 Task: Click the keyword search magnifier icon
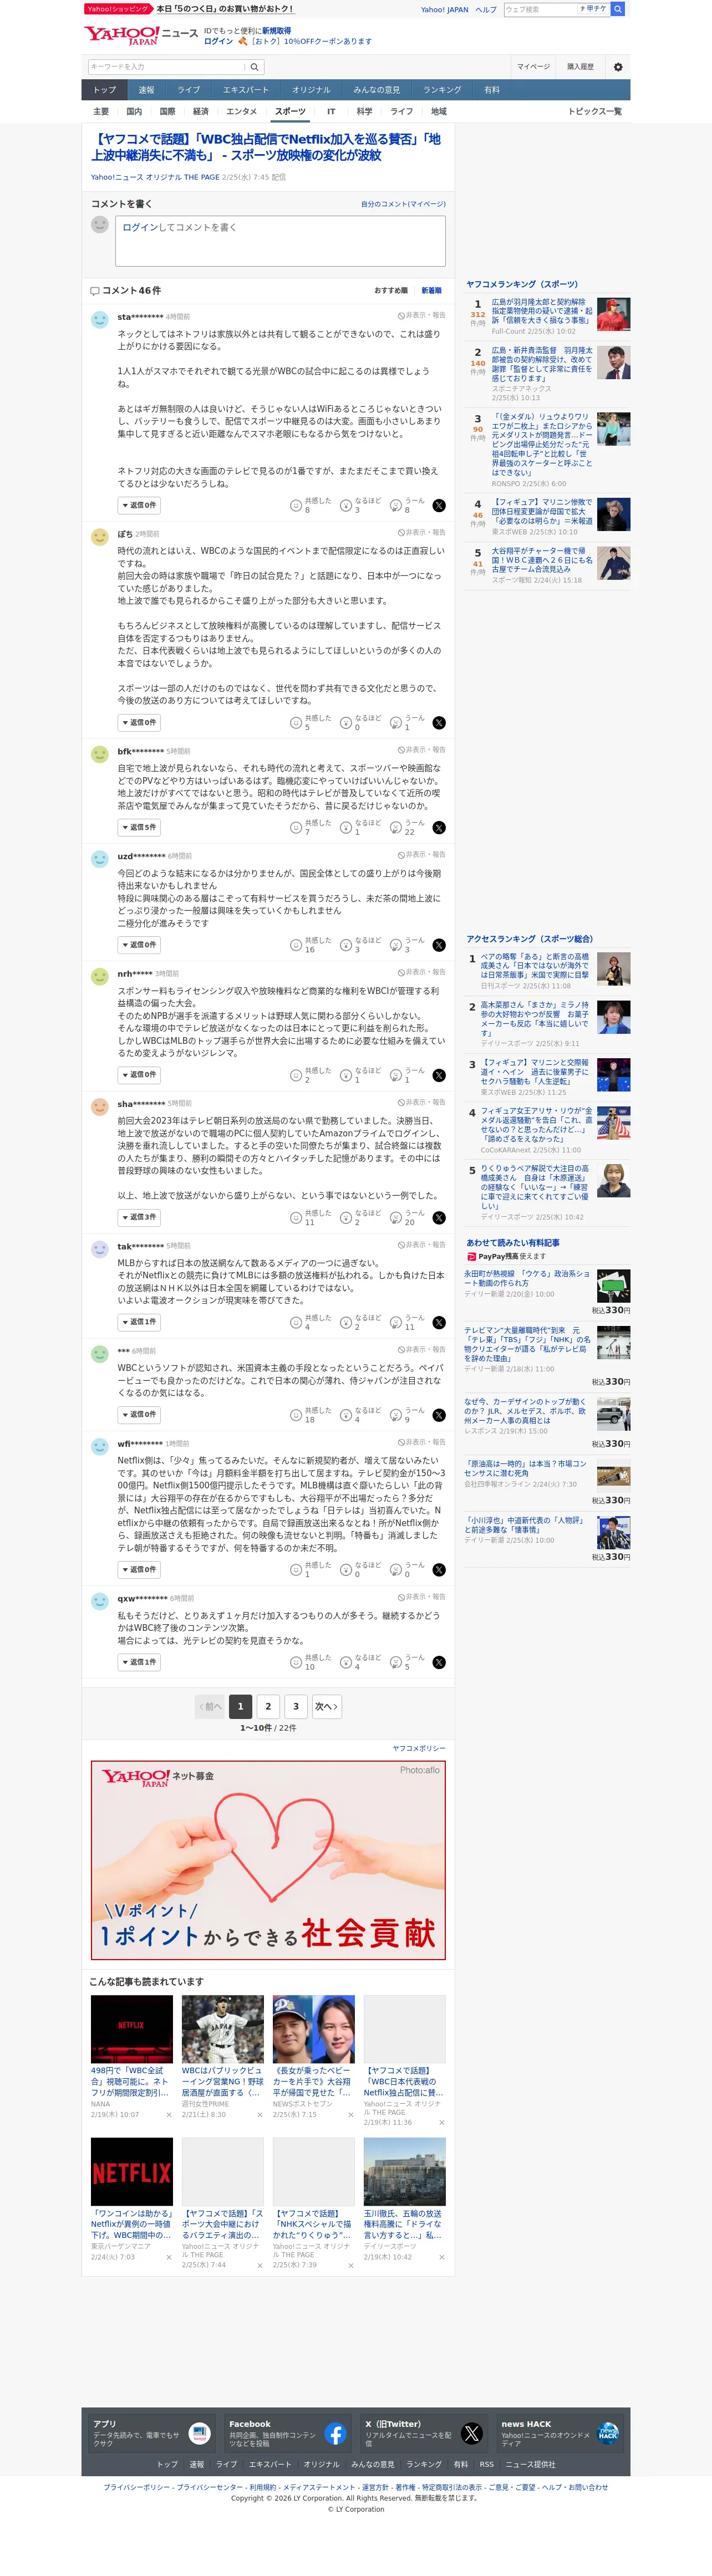(x=254, y=67)
